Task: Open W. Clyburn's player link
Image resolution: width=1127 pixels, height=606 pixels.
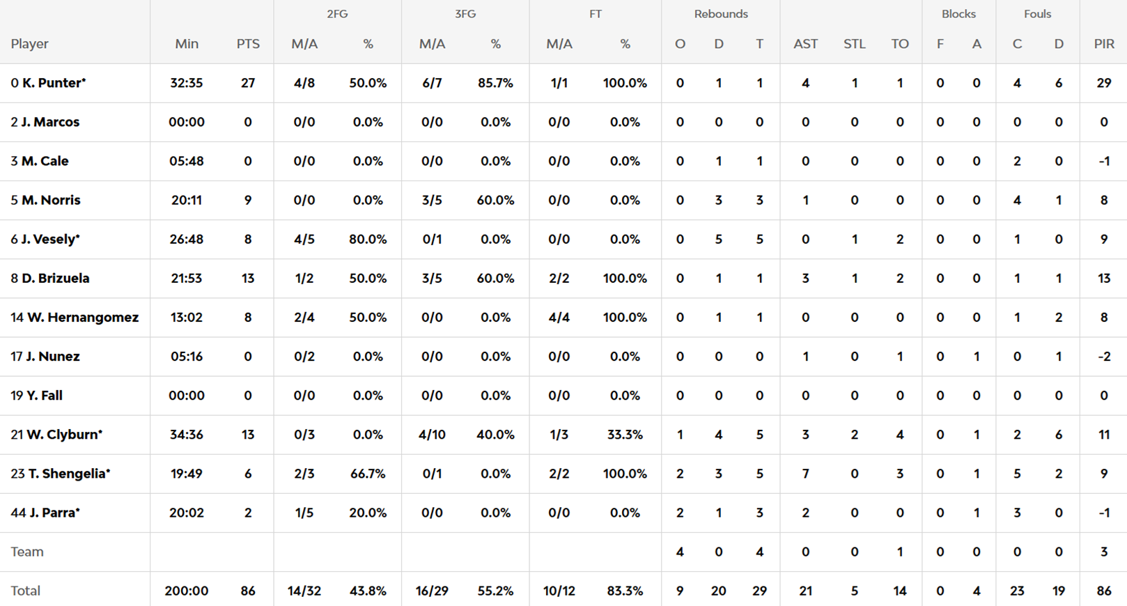Action: click(x=63, y=435)
